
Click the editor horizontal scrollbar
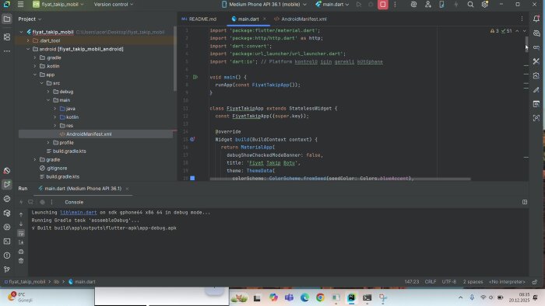[340, 179]
